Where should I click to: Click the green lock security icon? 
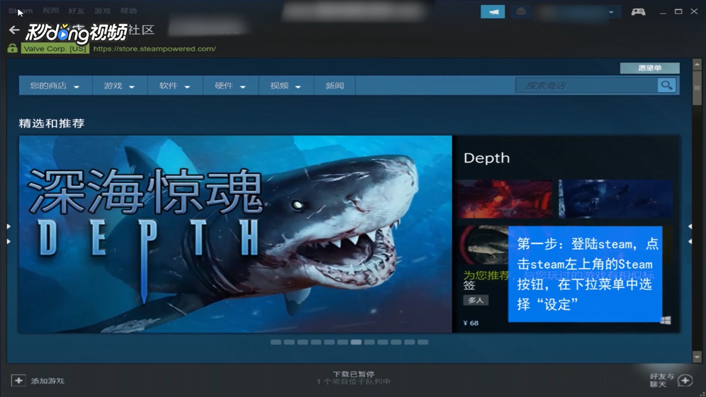(x=11, y=48)
